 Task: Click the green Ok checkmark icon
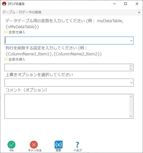[12, 145]
